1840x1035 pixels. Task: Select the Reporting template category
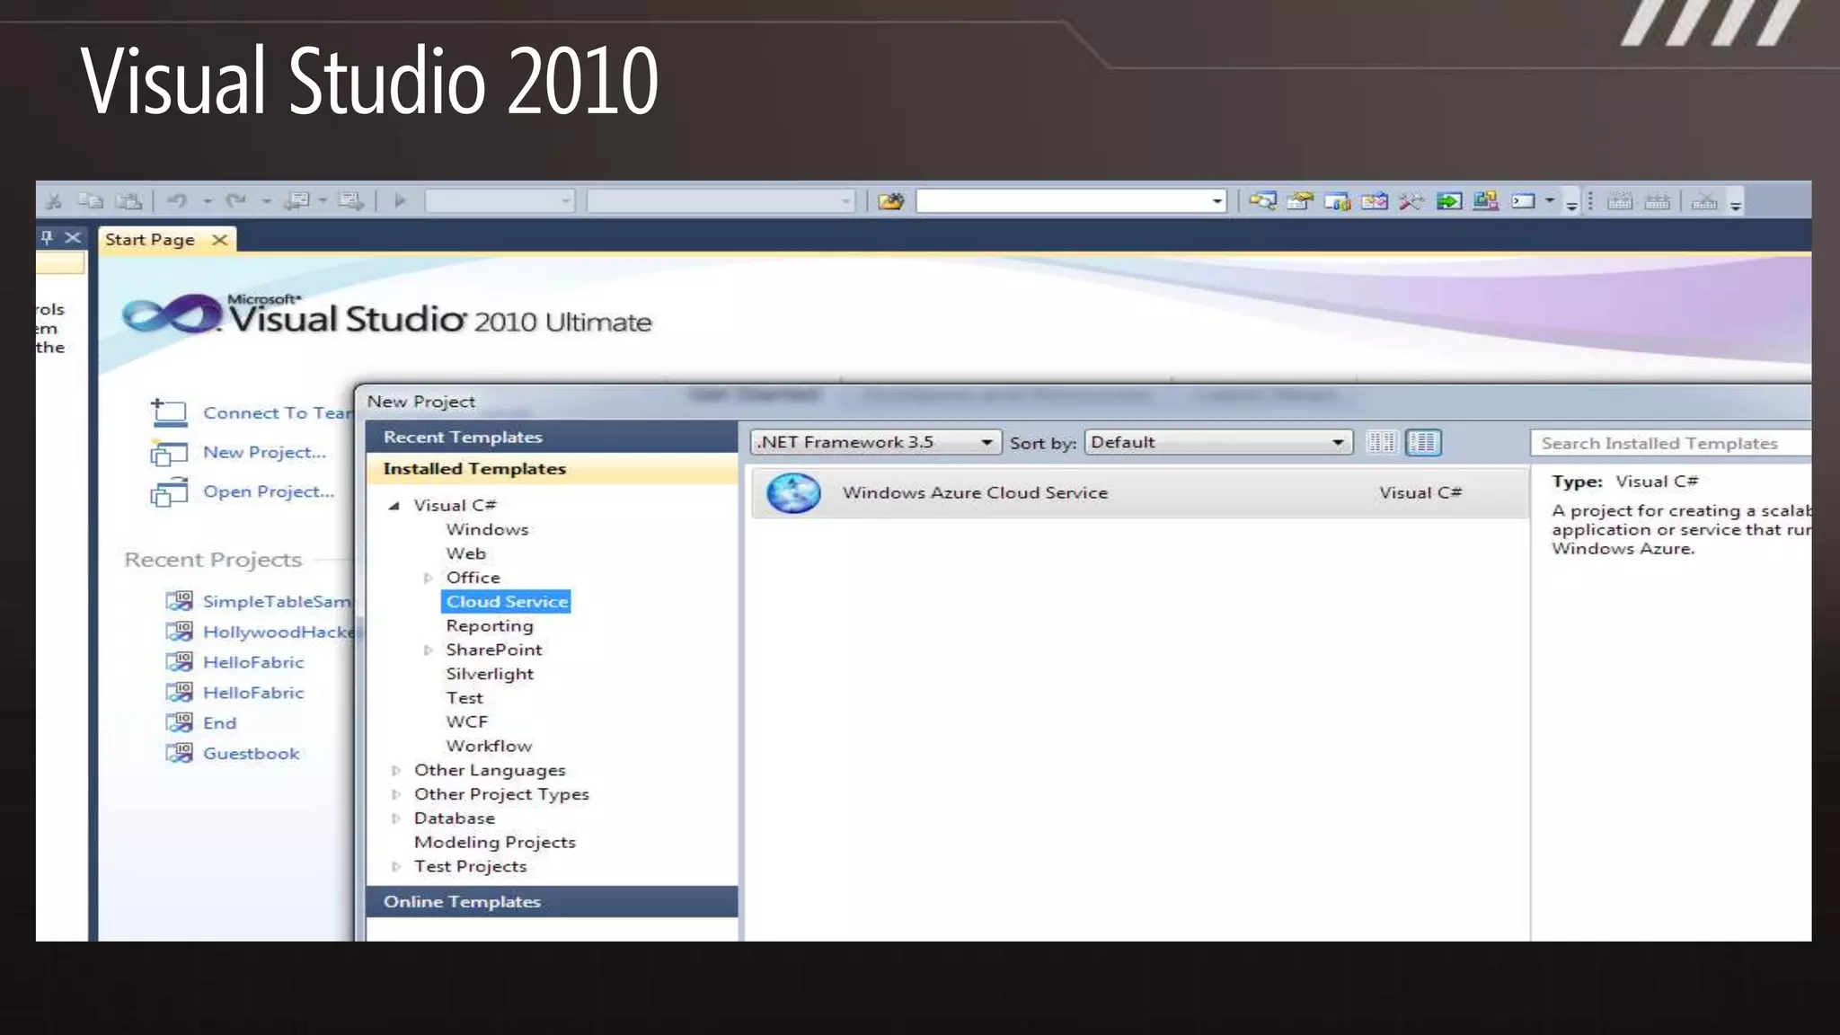pyautogui.click(x=490, y=626)
